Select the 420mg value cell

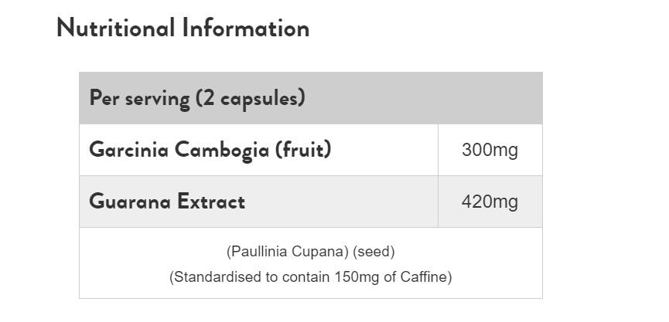point(490,202)
